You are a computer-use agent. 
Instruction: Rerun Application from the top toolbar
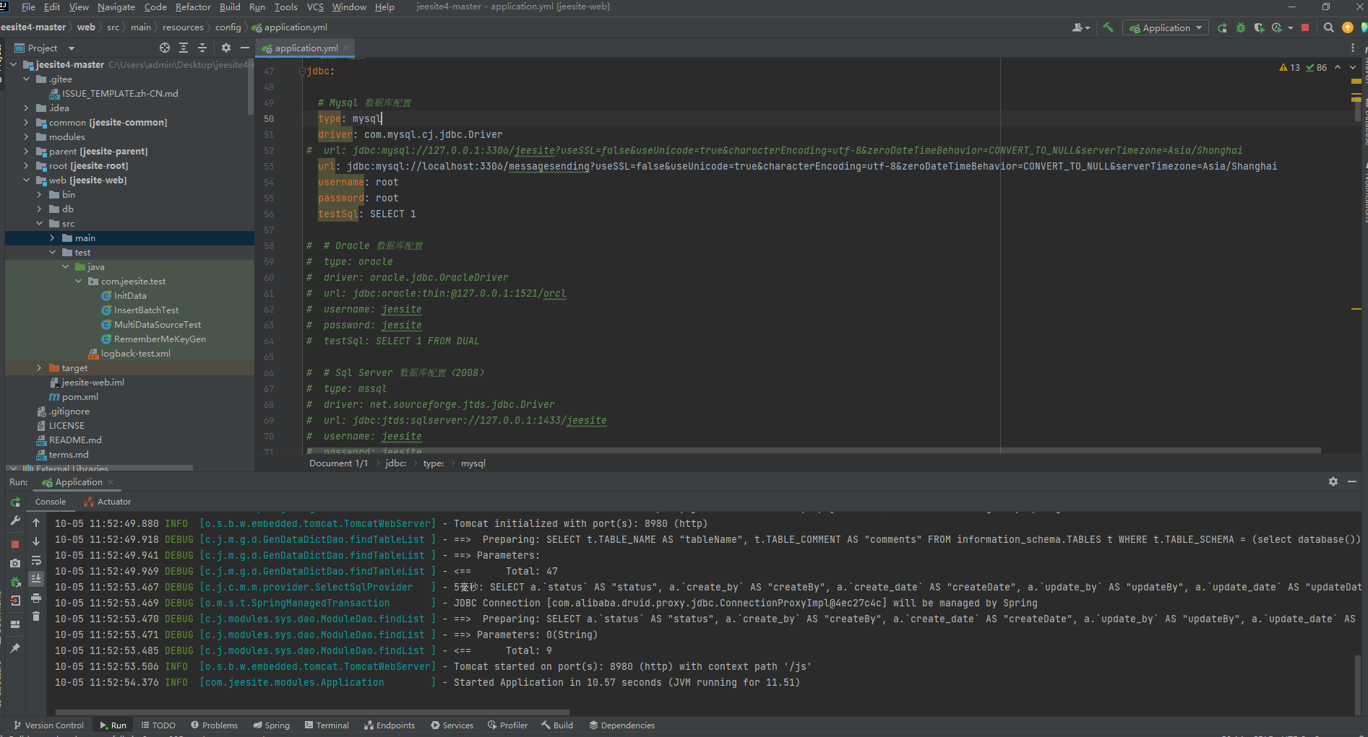(1222, 27)
